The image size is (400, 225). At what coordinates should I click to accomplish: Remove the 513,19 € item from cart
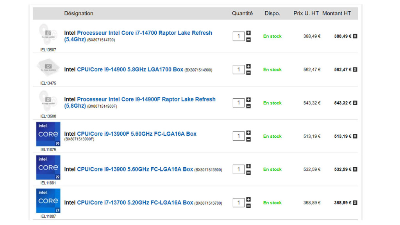(x=355, y=136)
